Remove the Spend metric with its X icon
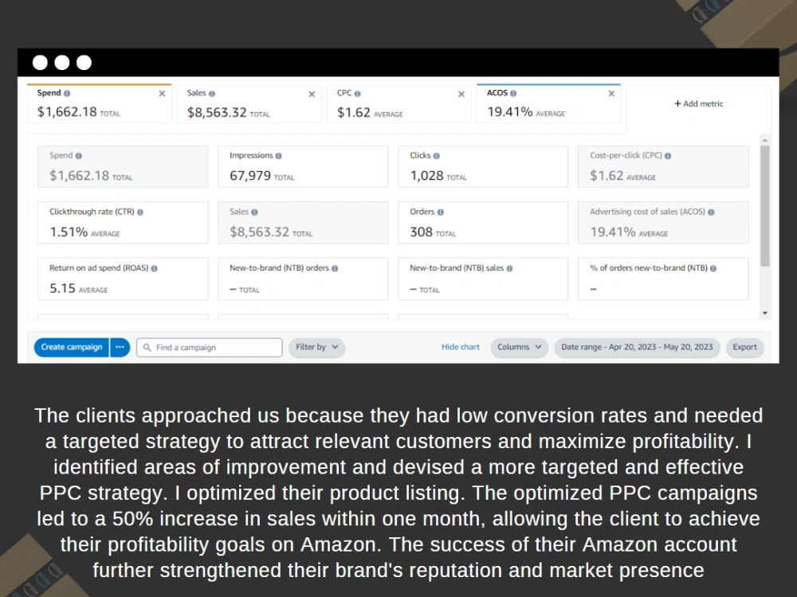Viewport: 797px width, 597px height. coord(162,93)
